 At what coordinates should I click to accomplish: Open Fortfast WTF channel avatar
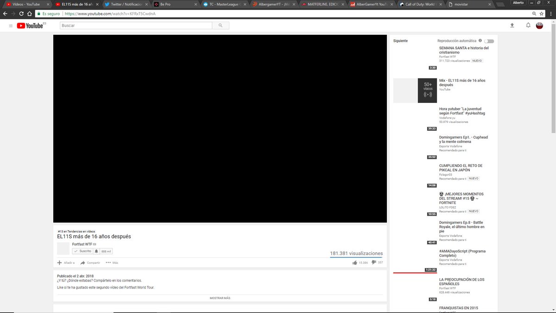[63, 248]
